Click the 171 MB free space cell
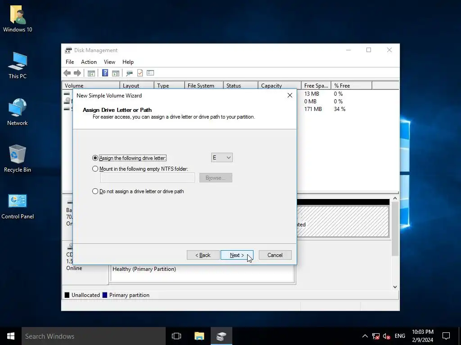This screenshot has width=461, height=345. coord(313,109)
